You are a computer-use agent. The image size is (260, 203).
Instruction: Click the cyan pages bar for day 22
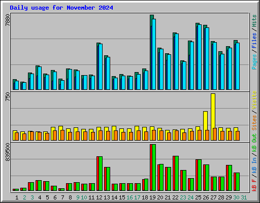pyautogui.click(x=177, y=62)
